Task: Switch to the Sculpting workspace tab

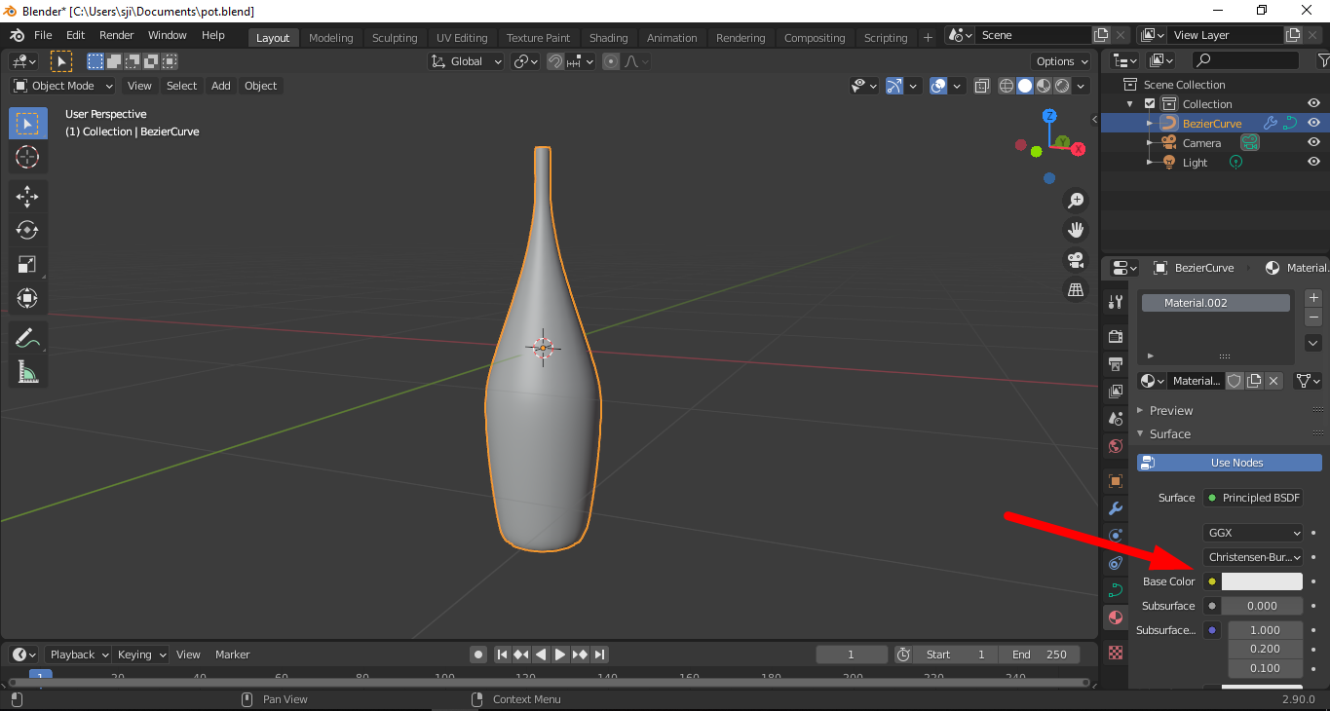Action: (x=395, y=37)
